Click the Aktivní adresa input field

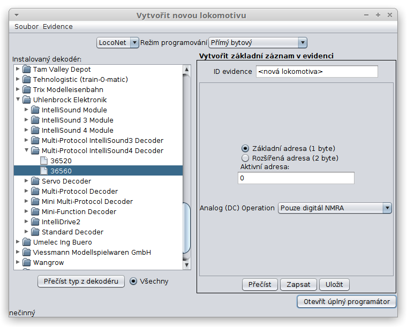[297, 178]
